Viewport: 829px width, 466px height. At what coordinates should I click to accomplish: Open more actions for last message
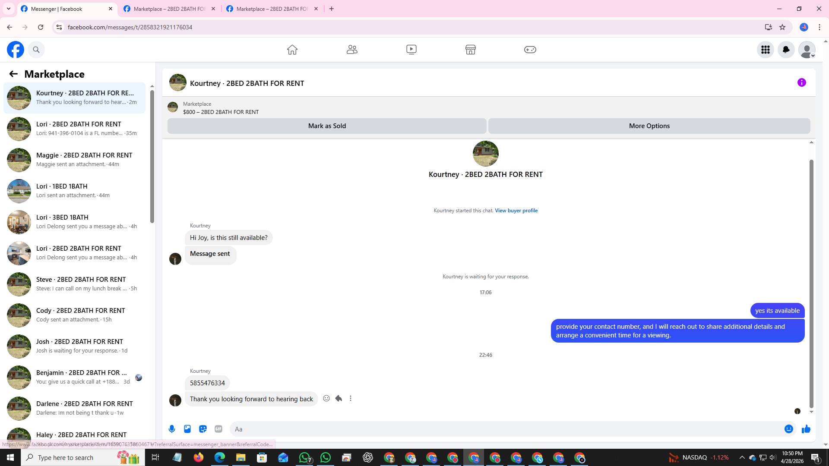tap(351, 398)
